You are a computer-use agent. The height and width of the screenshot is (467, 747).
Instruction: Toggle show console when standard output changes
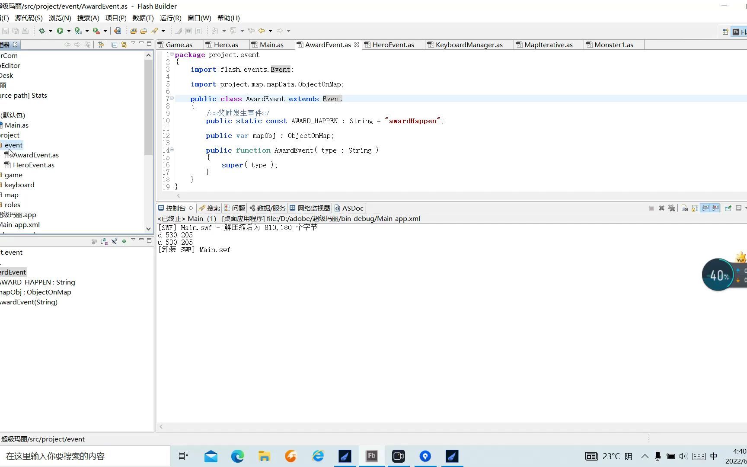point(705,208)
